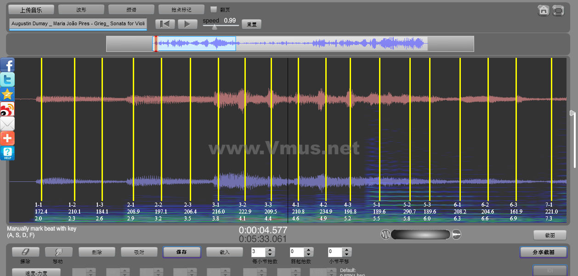Share via the Facebook icon
This screenshot has width=578, height=276.
tap(7, 65)
